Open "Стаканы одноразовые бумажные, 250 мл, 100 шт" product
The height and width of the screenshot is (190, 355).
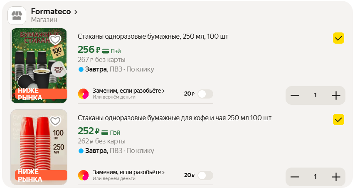coord(153,37)
